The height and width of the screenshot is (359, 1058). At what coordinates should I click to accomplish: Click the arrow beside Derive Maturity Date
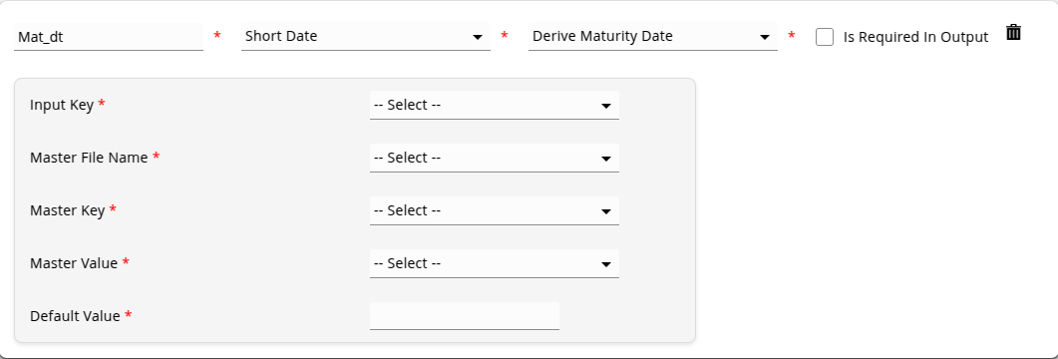click(x=765, y=37)
